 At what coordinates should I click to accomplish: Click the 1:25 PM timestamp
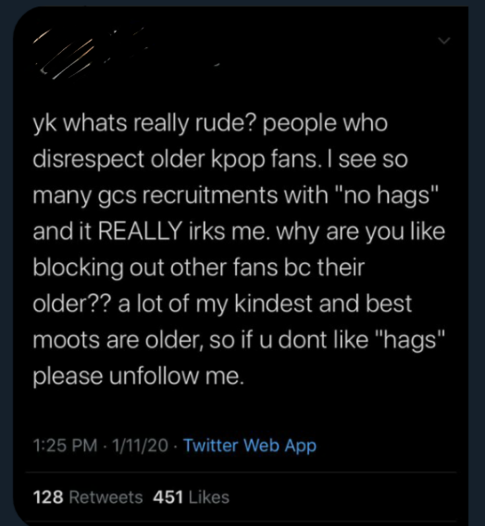coord(65,446)
